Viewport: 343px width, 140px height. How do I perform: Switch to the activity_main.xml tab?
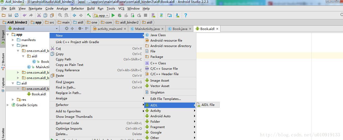click(x=110, y=29)
